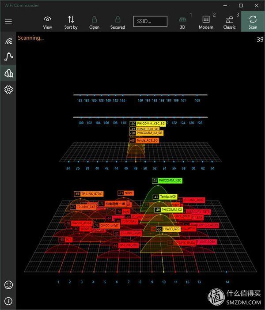Open the hamburger navigation menu
The image size is (265, 310).
pyautogui.click(x=8, y=21)
